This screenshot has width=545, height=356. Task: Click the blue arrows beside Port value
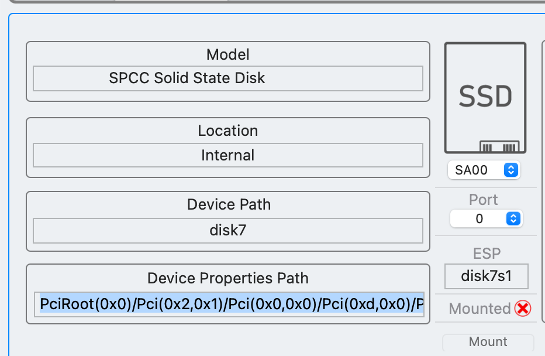tap(513, 219)
